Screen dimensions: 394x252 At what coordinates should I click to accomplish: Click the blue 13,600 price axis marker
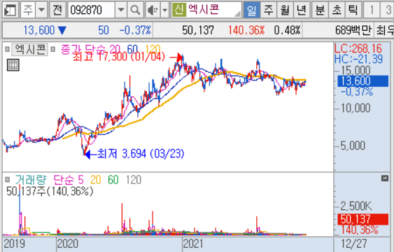[x=363, y=81]
